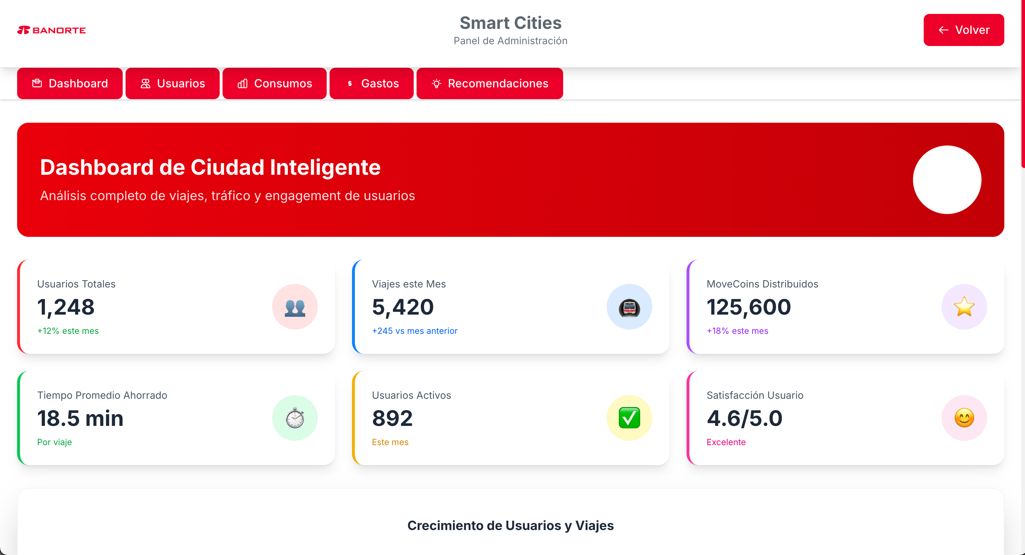Click the Crecimiento de Usuarios y Viajes heading
The height and width of the screenshot is (555, 1025).
tap(510, 525)
